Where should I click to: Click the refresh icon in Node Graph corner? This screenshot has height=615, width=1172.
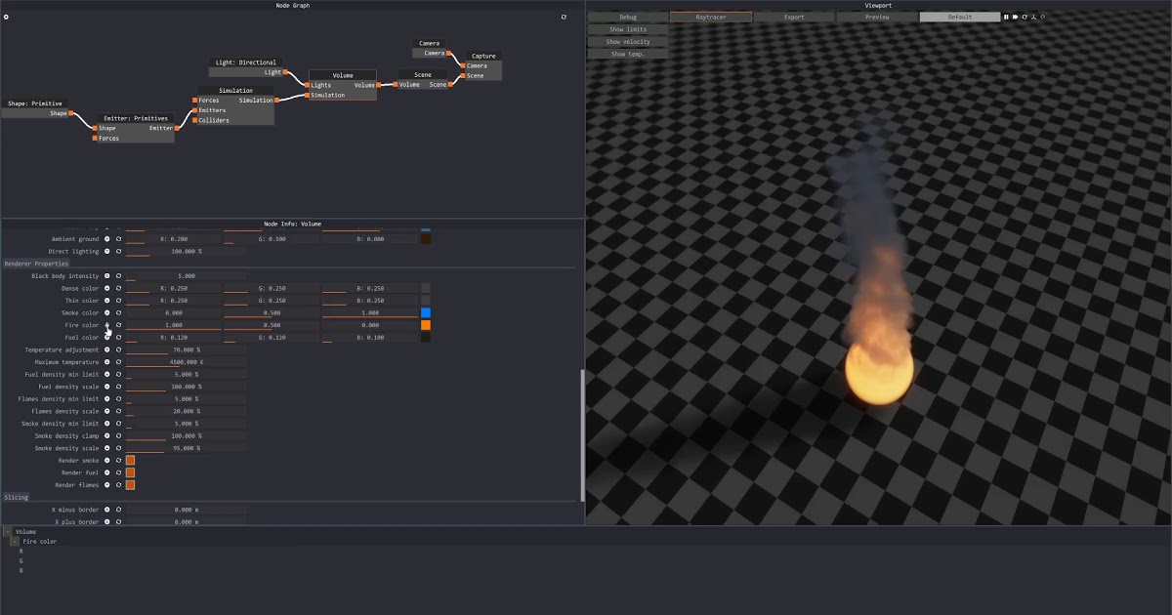click(x=564, y=17)
